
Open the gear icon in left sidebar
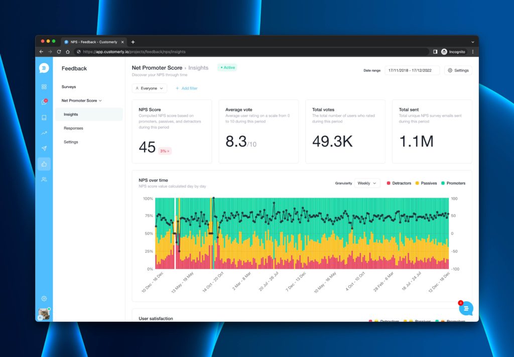44,299
